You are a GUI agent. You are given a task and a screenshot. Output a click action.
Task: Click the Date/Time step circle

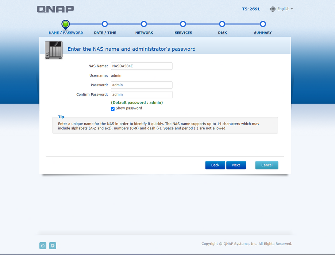pos(105,24)
